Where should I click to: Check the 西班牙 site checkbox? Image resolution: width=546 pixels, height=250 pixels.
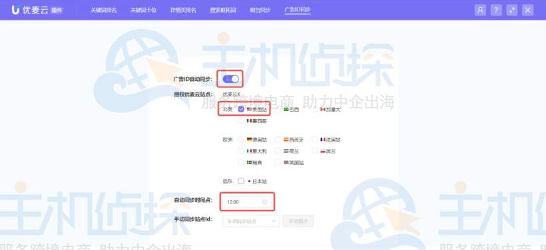point(278,140)
